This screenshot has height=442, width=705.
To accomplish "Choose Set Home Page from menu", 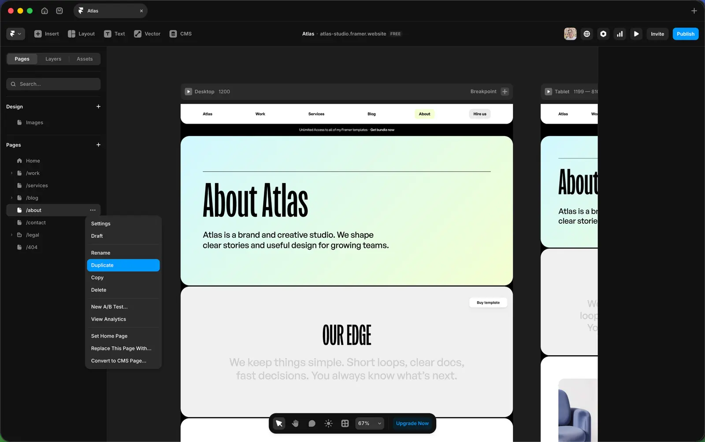I will pos(123,336).
